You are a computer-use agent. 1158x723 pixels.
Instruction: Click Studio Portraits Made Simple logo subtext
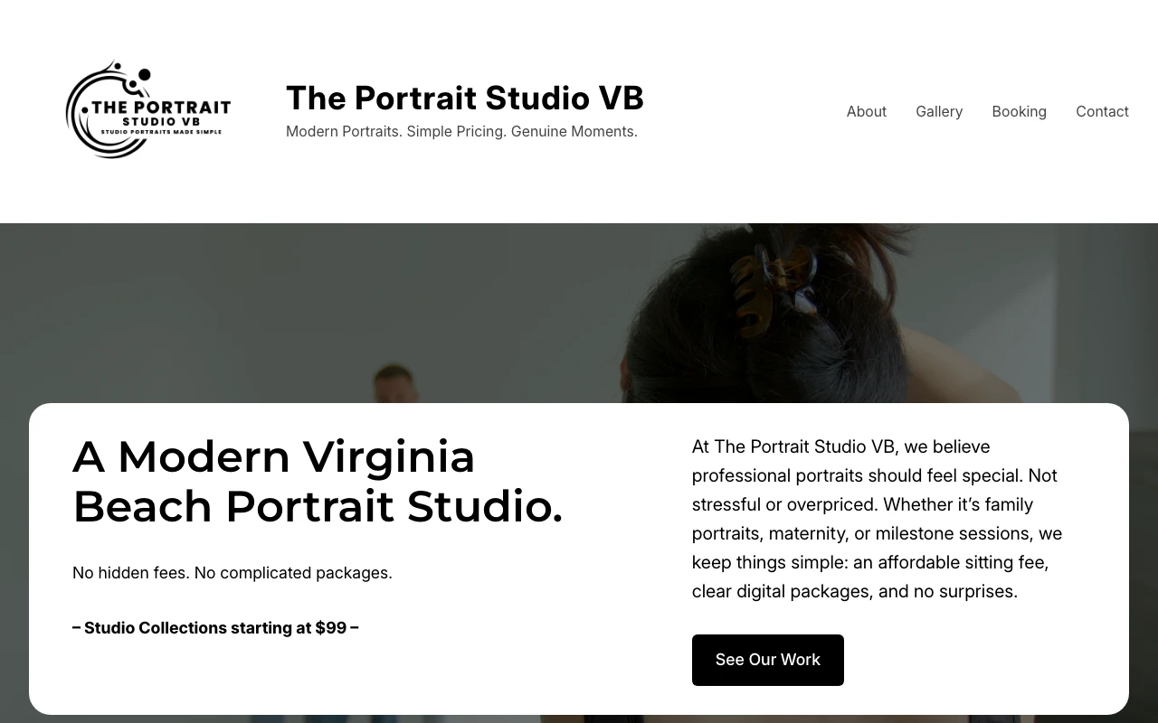[x=161, y=132]
